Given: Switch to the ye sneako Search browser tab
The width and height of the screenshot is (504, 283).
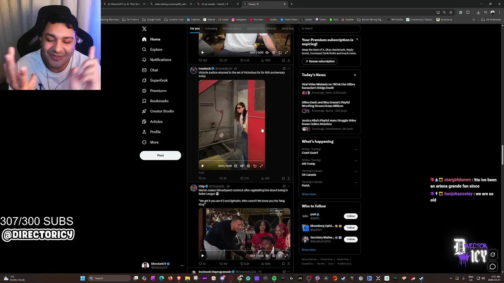Looking at the screenshot, I should pyautogui.click(x=218, y=4).
